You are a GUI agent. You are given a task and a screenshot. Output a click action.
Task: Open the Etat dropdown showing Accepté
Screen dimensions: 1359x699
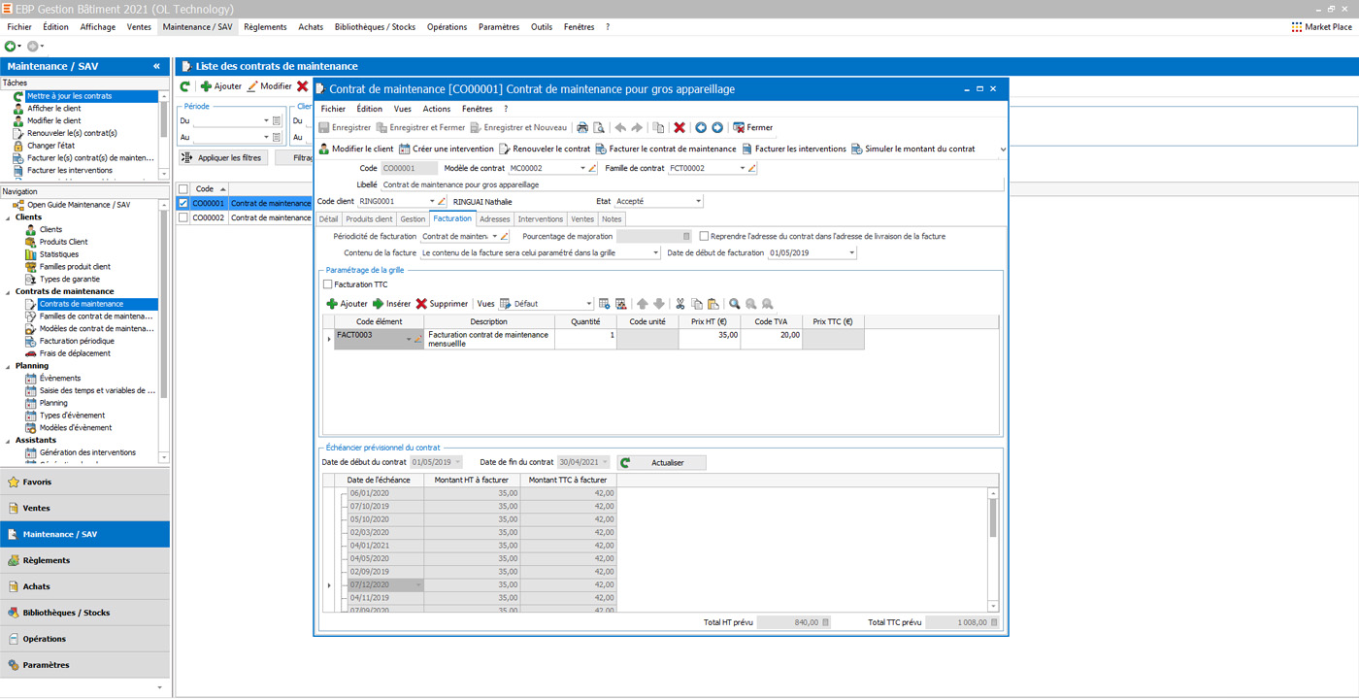(698, 202)
